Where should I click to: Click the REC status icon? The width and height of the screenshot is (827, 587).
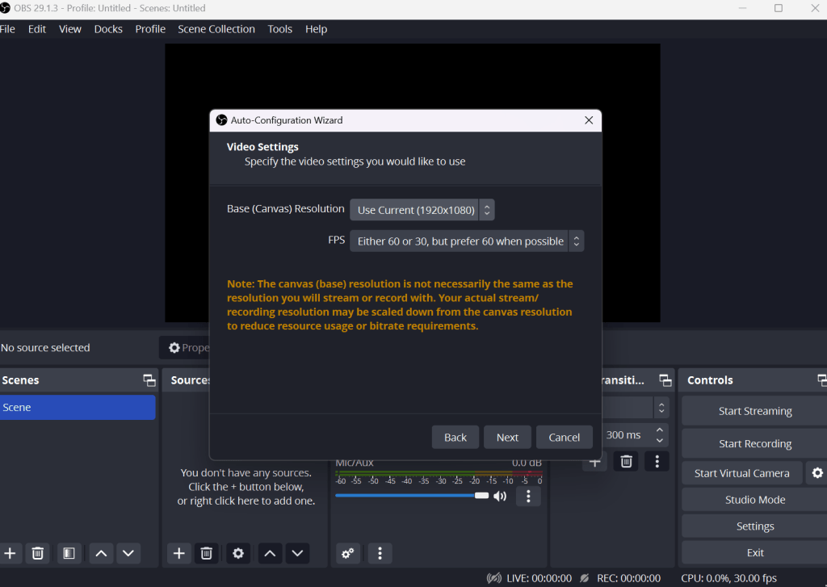tap(584, 578)
